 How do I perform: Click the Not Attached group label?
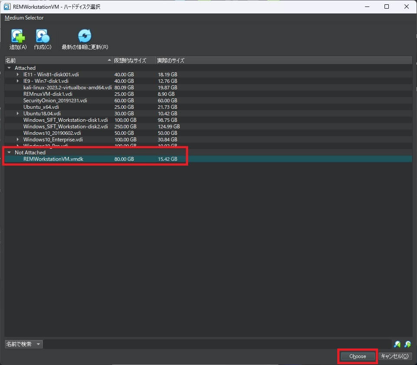click(30, 153)
